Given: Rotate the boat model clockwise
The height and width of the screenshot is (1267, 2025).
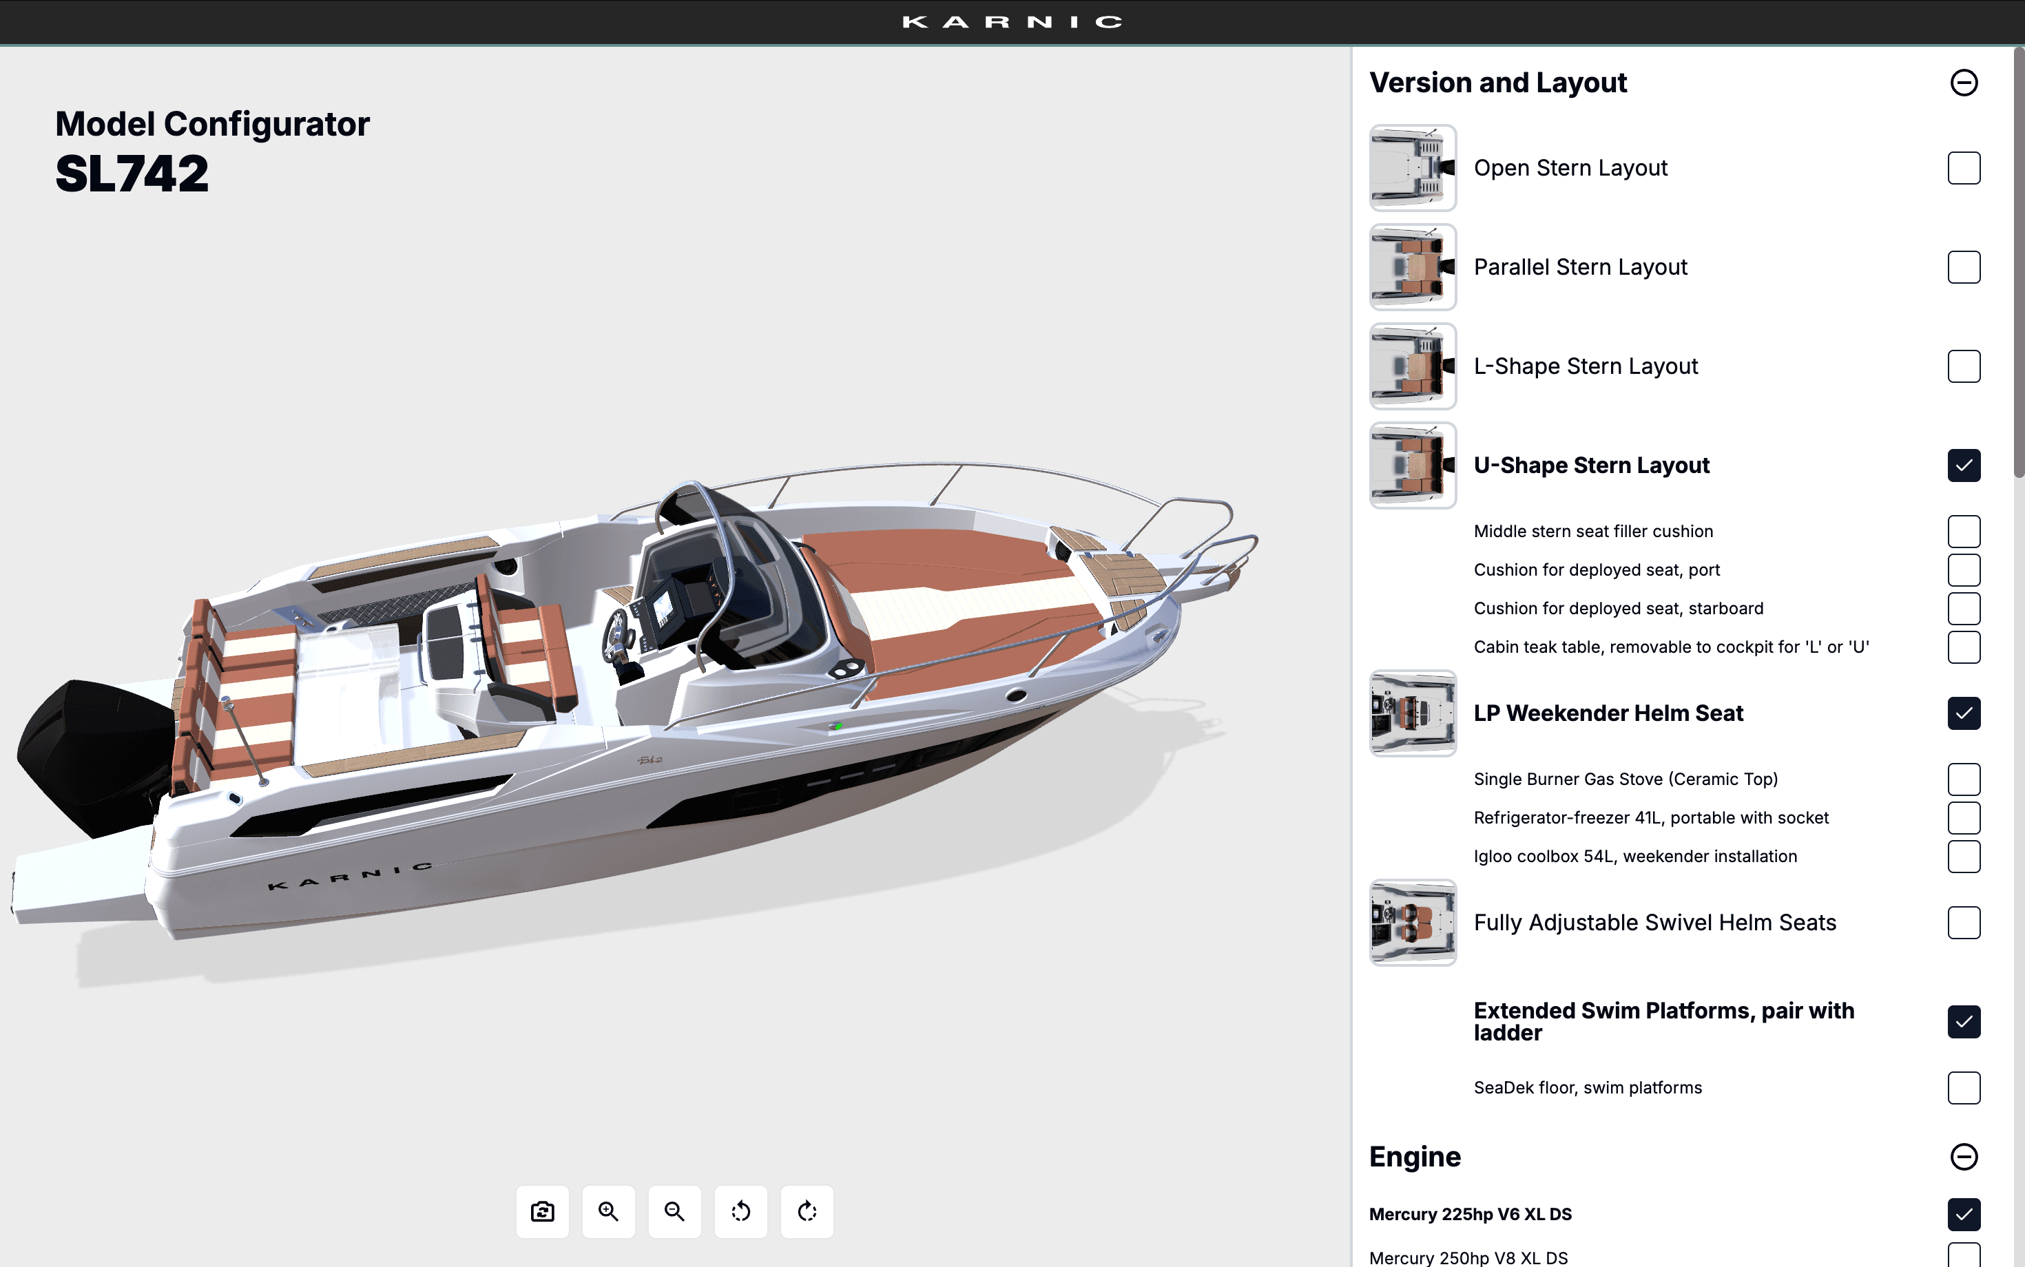Looking at the screenshot, I should [x=807, y=1211].
